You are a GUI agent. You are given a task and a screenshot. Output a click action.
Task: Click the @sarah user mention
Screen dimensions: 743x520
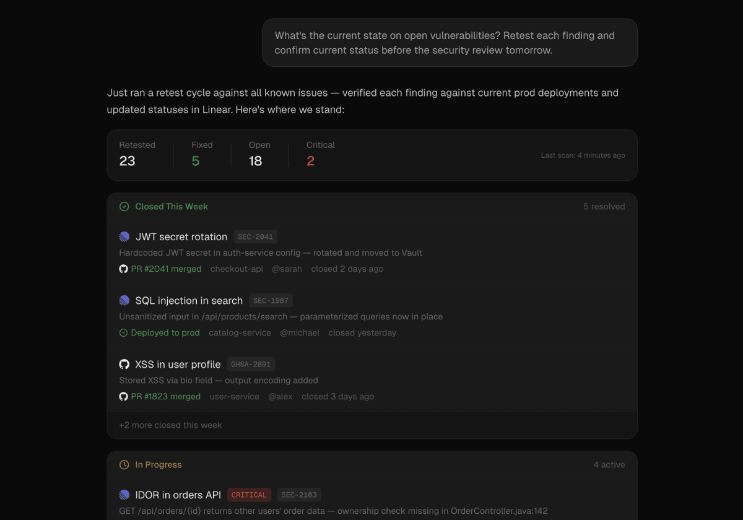coord(287,269)
